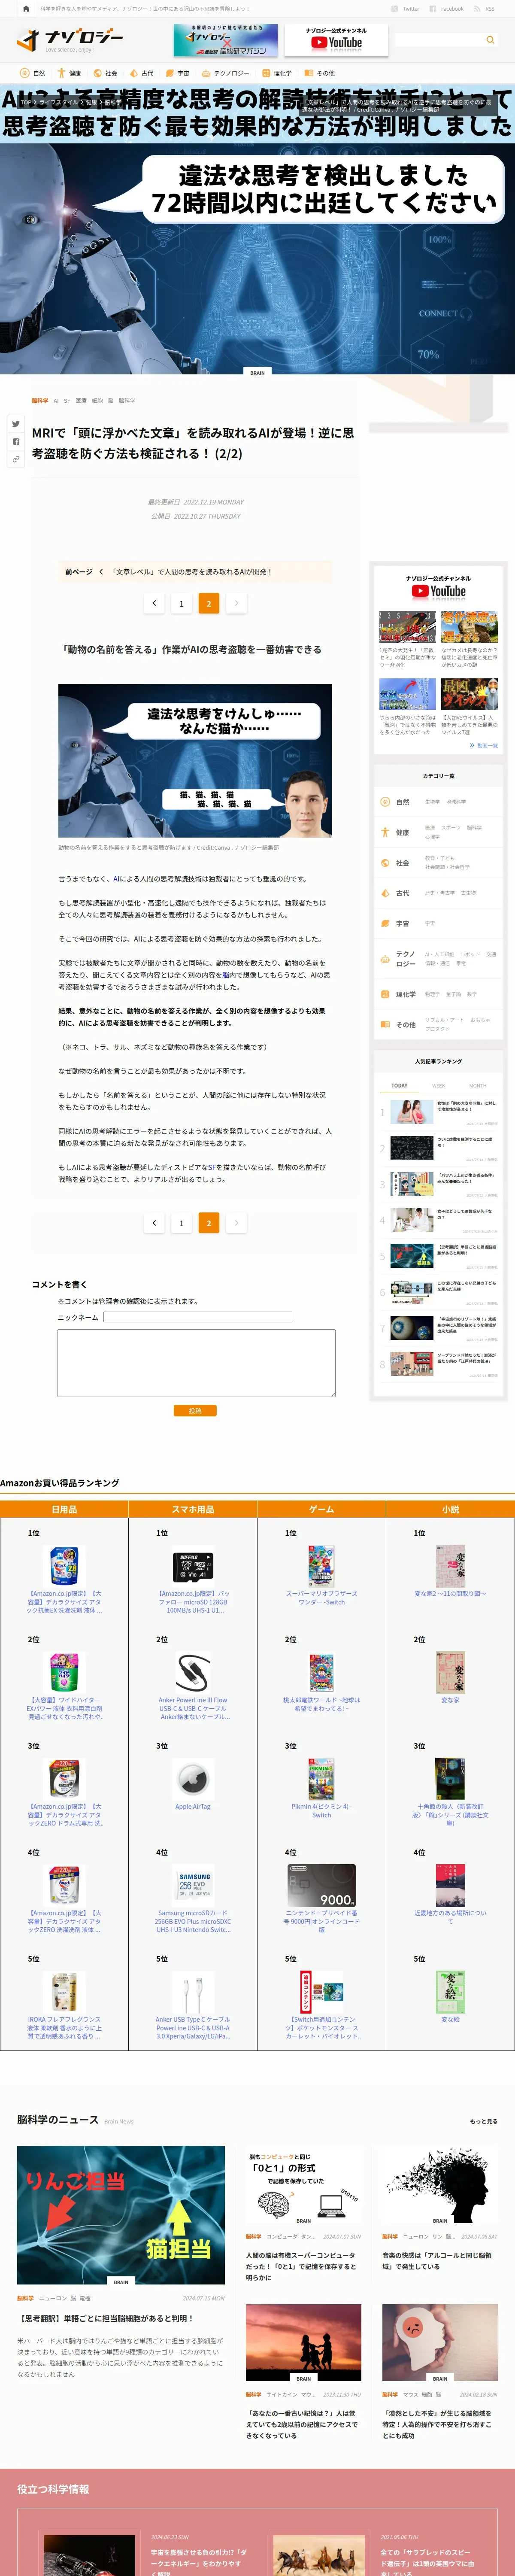
Task: Open the その他 item in the top navigation
Action: pyautogui.click(x=320, y=73)
